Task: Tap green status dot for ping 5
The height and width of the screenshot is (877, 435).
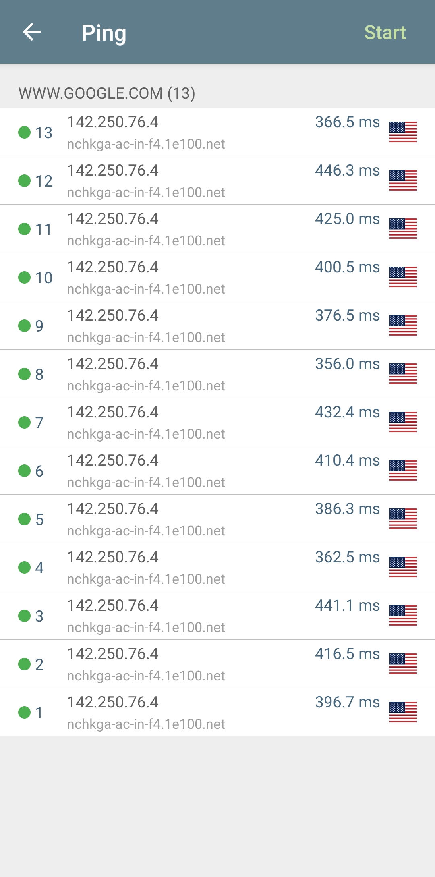Action: [x=25, y=519]
